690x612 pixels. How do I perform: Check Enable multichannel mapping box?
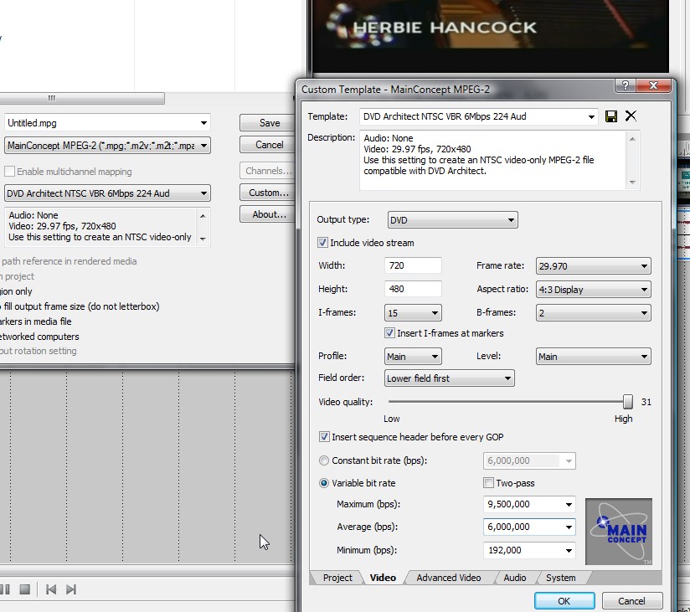pos(9,171)
